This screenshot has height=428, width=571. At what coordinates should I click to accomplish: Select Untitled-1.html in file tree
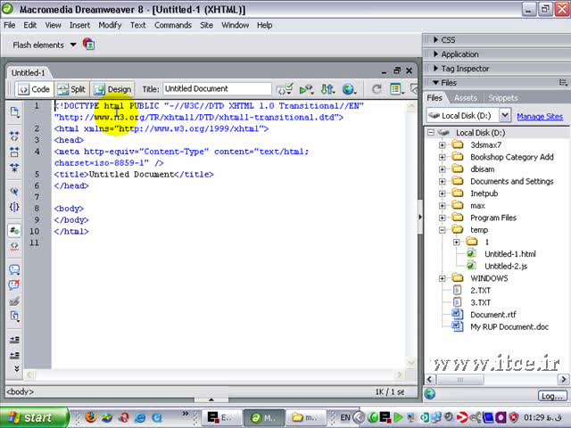[x=509, y=254]
